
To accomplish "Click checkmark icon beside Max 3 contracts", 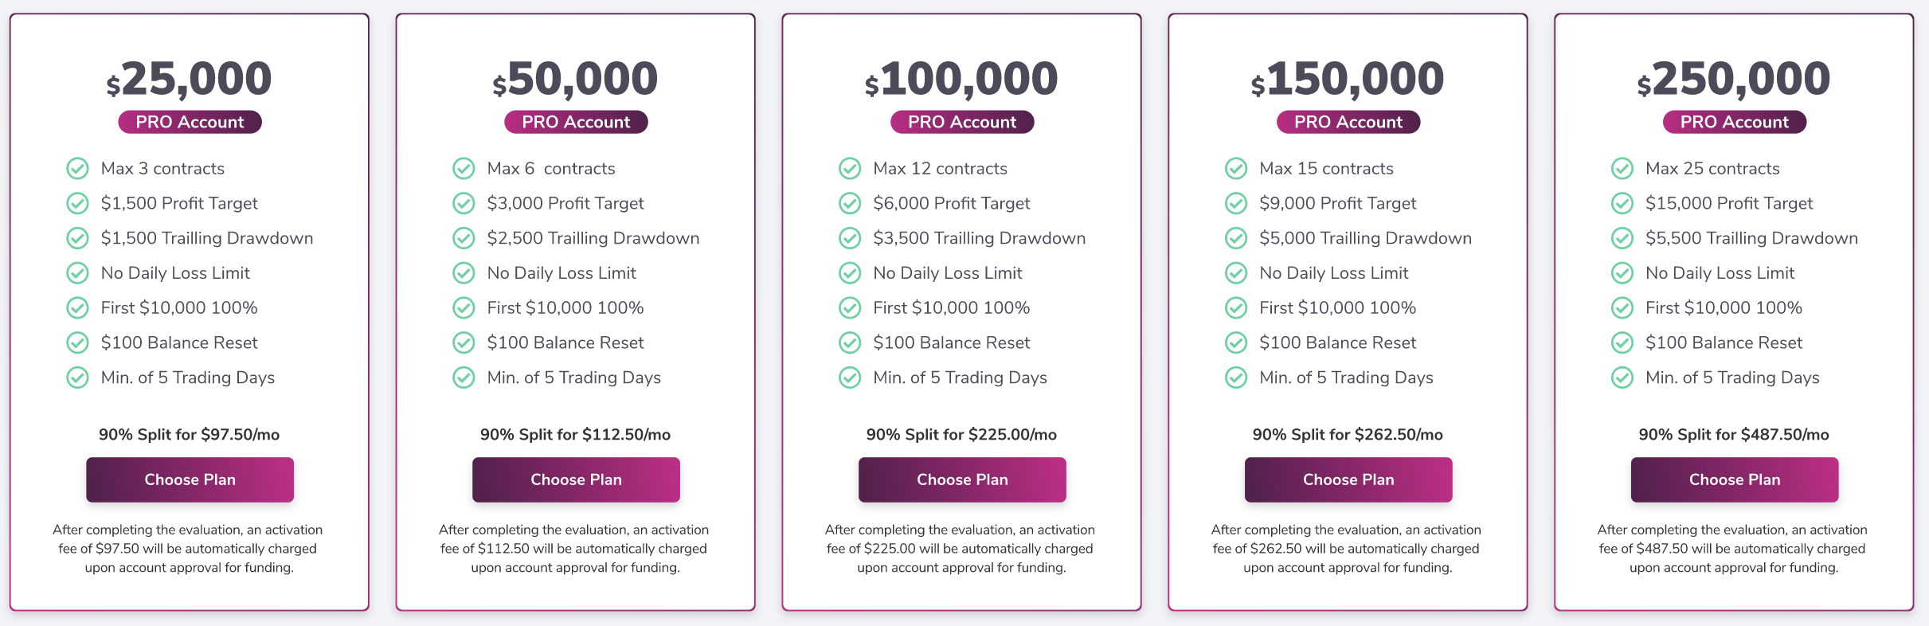I will (x=77, y=169).
